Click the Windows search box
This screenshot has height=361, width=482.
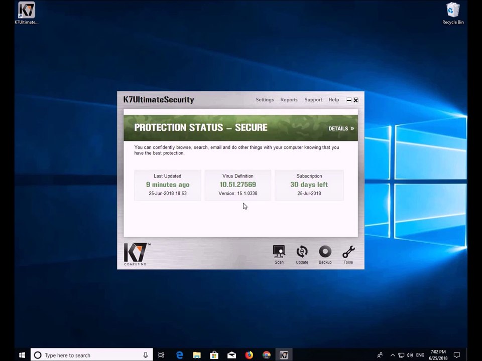point(91,355)
